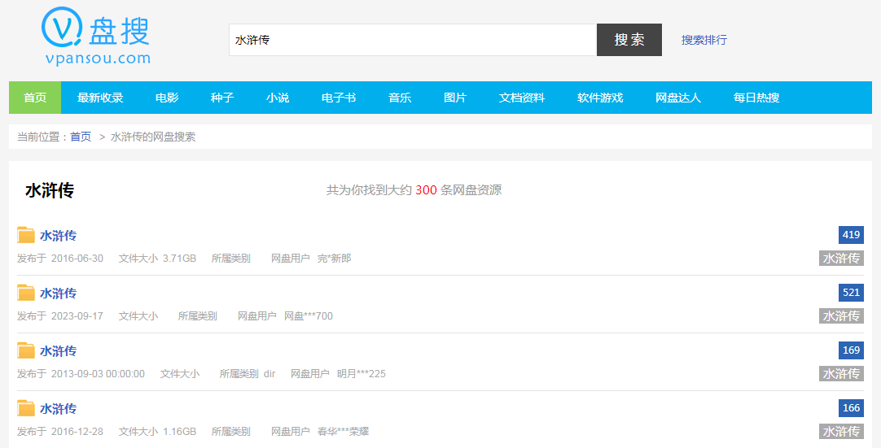This screenshot has width=881, height=448.
Task: Go to the green 首页 nav tab
Action: [35, 98]
